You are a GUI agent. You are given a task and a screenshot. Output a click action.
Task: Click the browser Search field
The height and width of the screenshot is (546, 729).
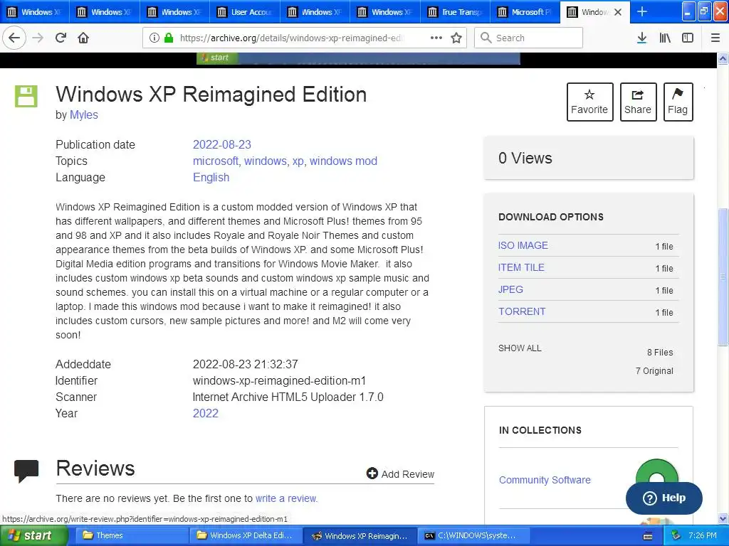tap(528, 38)
